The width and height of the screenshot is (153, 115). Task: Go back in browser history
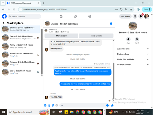[x=3, y=10]
